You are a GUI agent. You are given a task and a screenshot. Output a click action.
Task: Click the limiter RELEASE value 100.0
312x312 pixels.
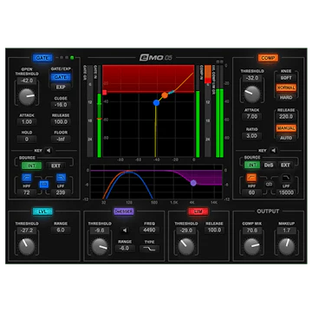tap(214, 230)
